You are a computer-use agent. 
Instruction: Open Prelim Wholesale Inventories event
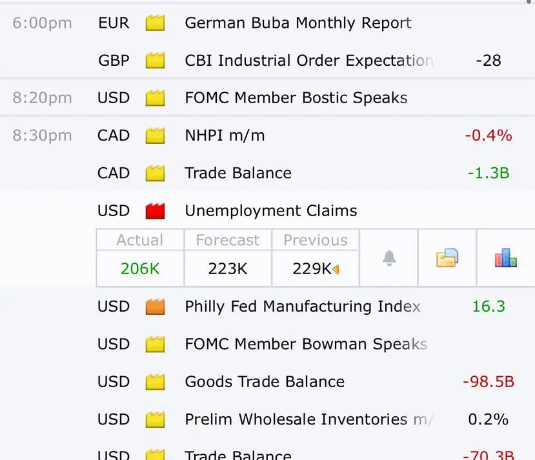click(308, 419)
